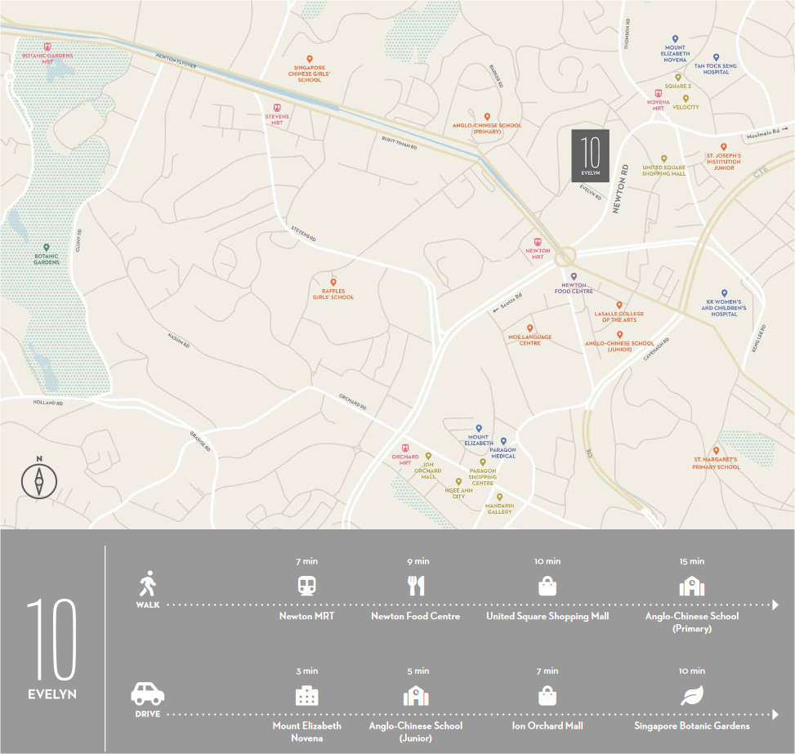795x754 pixels.
Task: Click the '15 min' walking time label
Action: 692,561
